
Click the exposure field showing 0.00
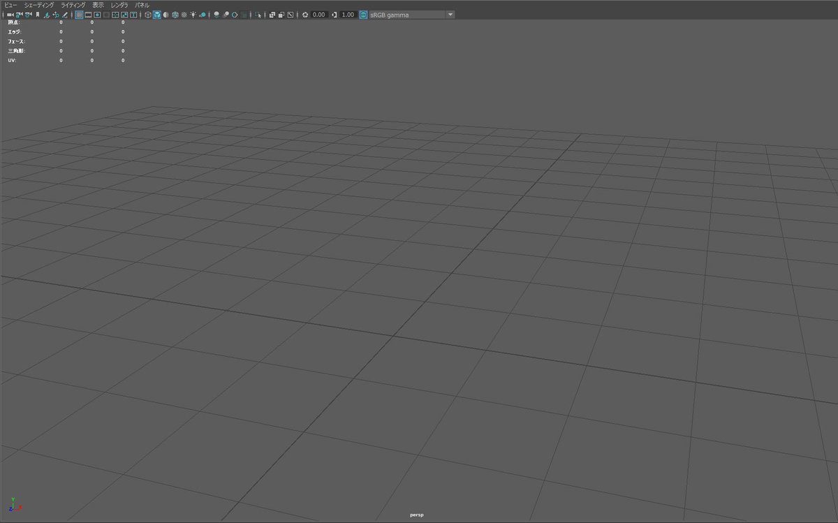click(x=319, y=15)
